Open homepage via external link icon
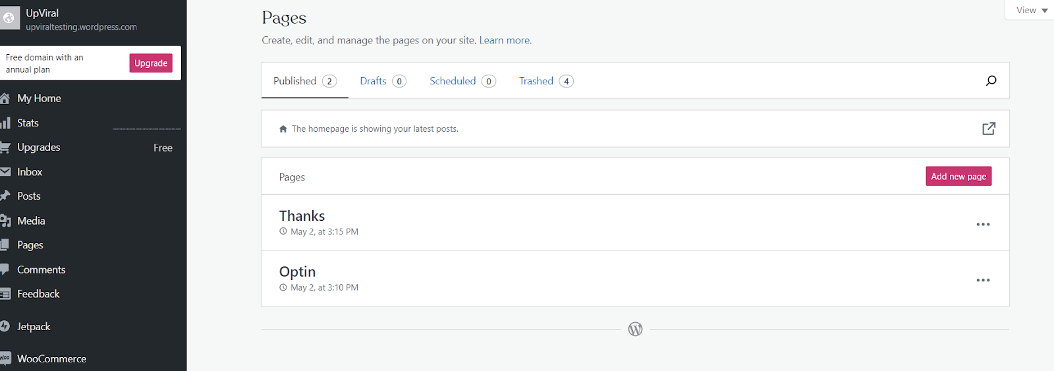The width and height of the screenshot is (1054, 371). [x=989, y=128]
